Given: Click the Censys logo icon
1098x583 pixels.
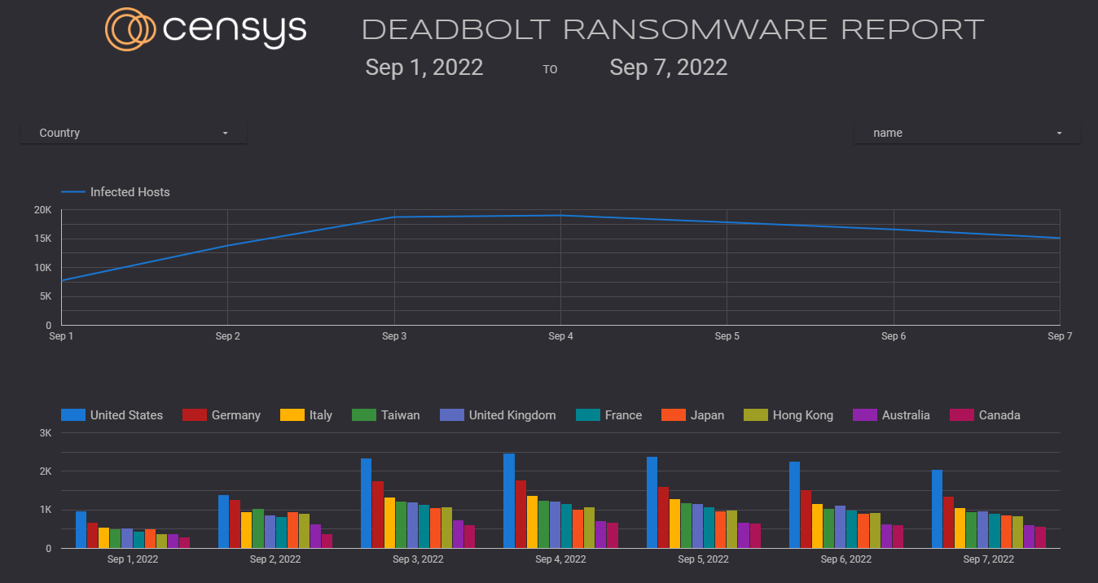Looking at the screenshot, I should tap(130, 29).
